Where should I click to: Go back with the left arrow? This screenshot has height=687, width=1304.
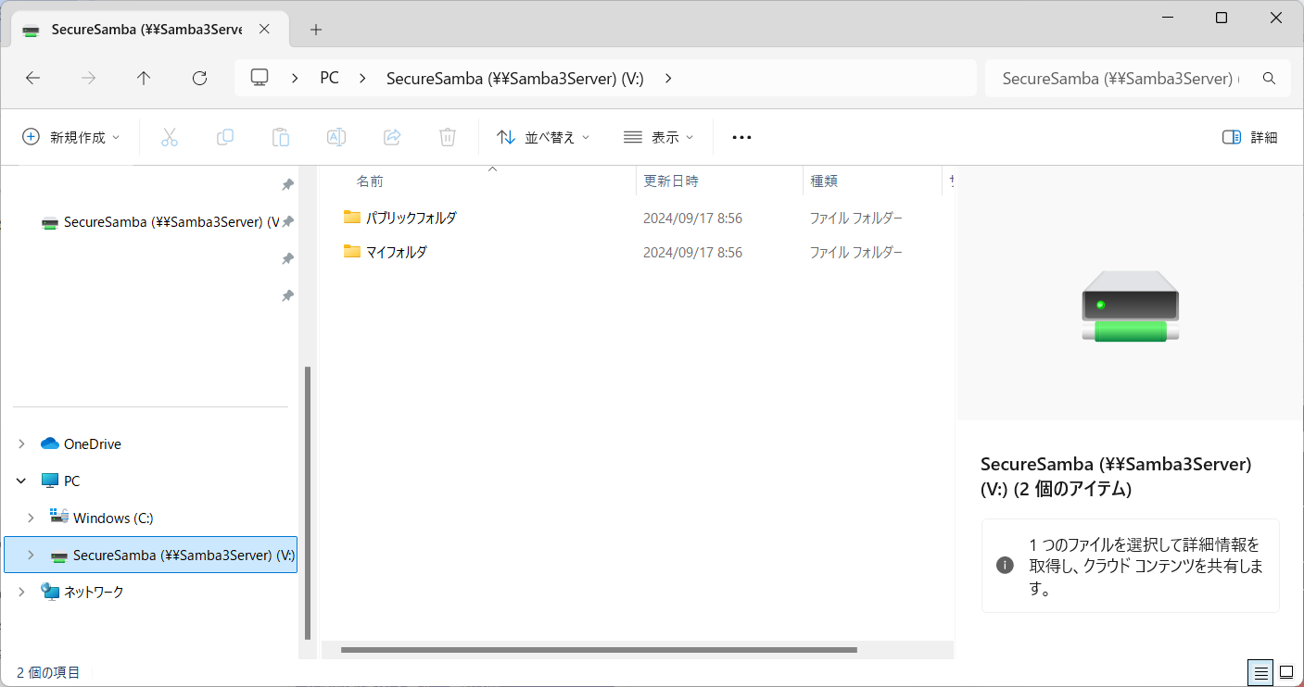[32, 79]
